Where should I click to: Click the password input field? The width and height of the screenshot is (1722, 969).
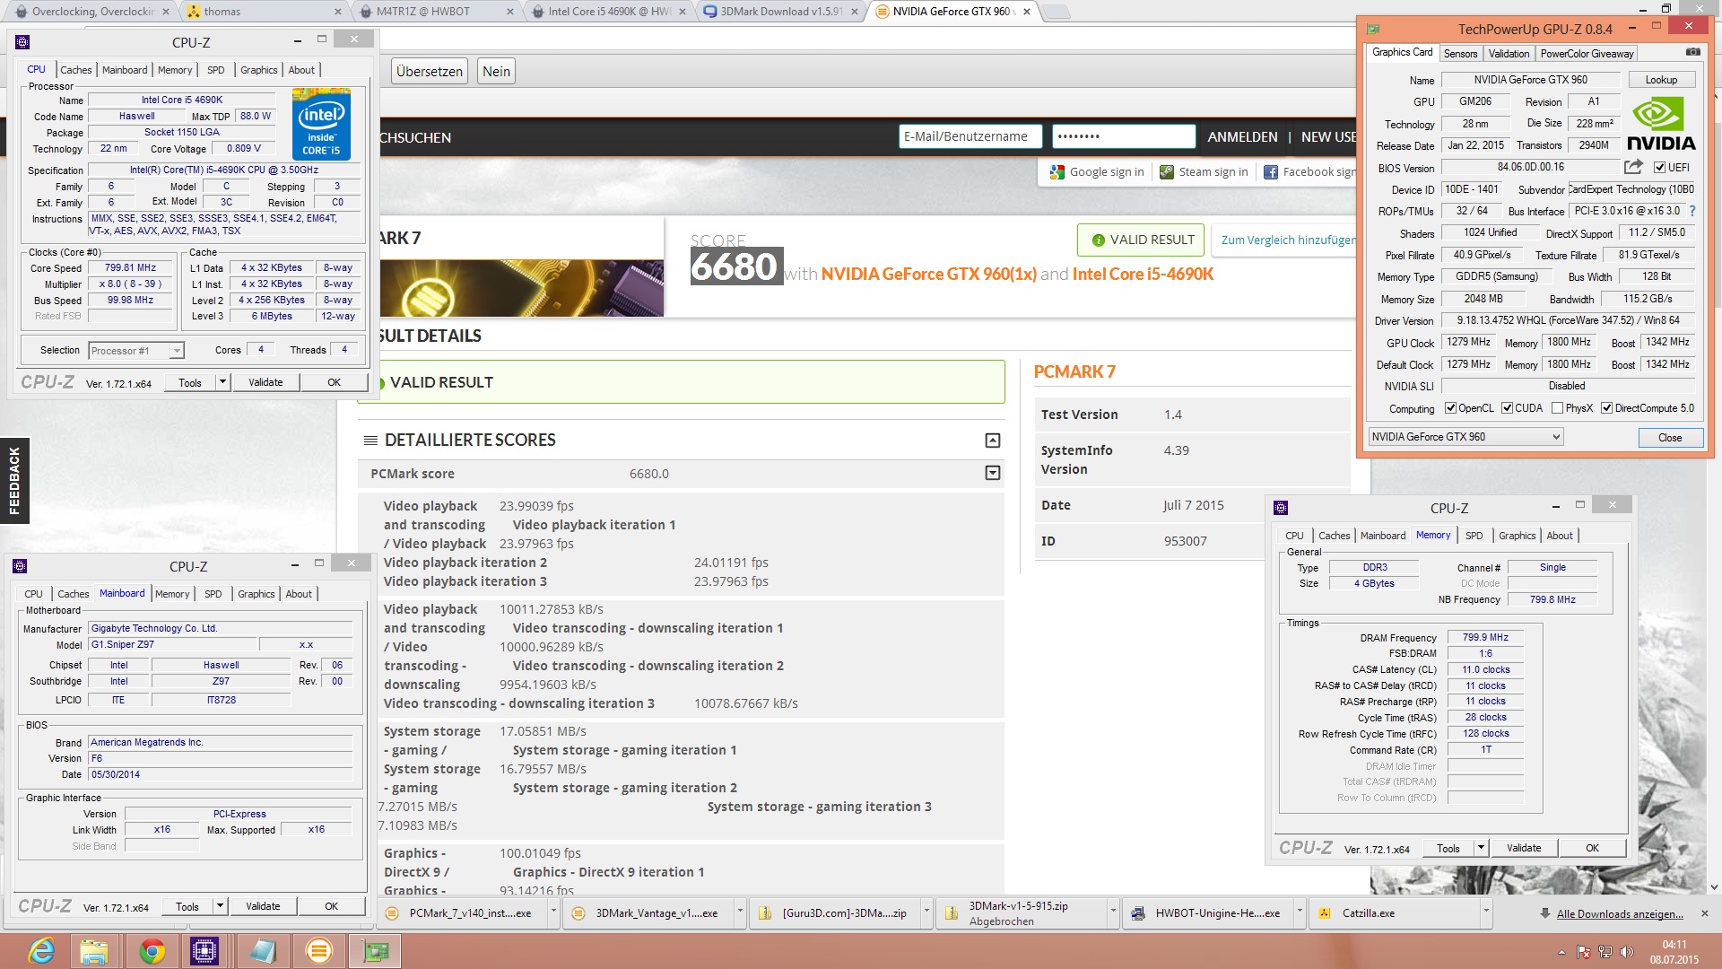tap(1124, 136)
